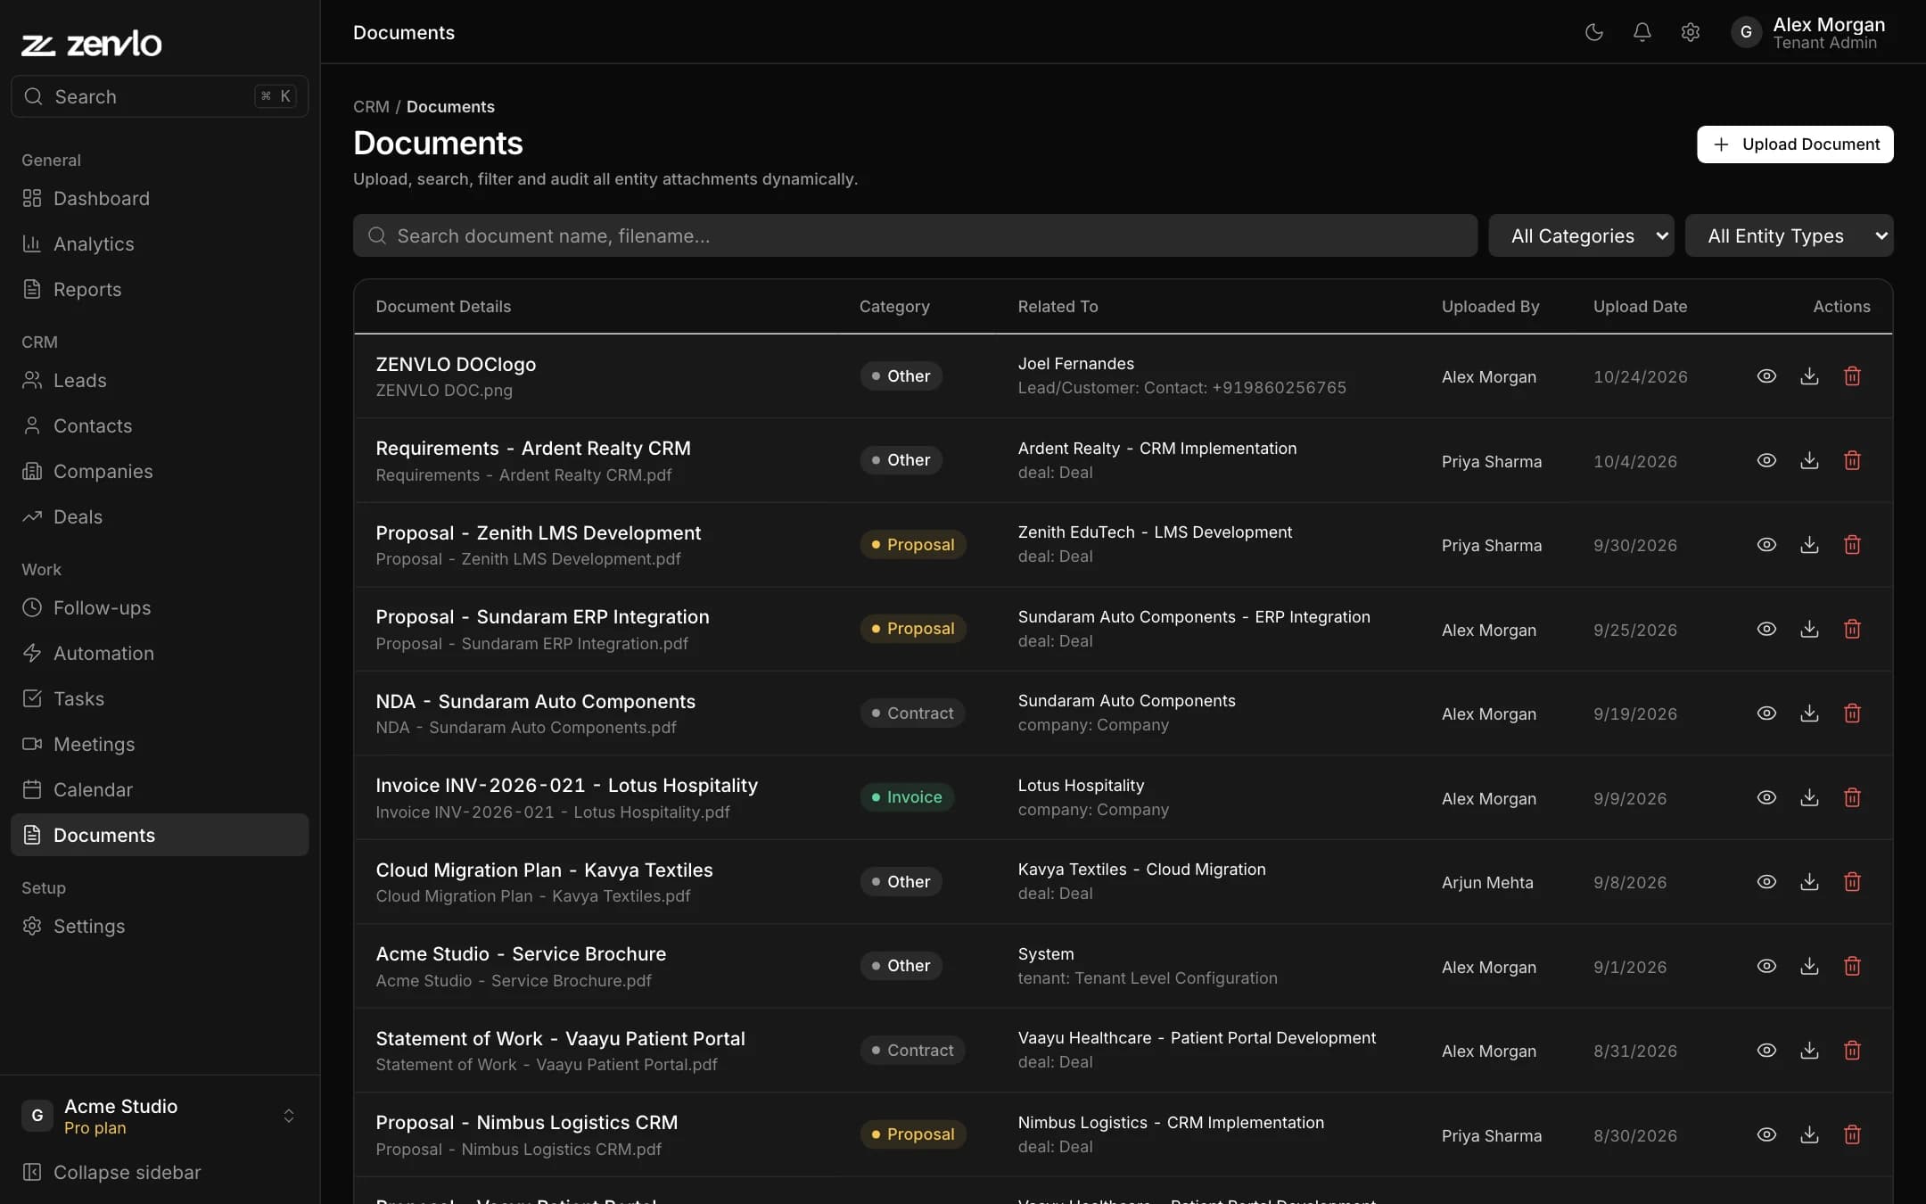Screen dimensions: 1926x1204
Task: Click the Zenvlo logo
Action: click(92, 43)
